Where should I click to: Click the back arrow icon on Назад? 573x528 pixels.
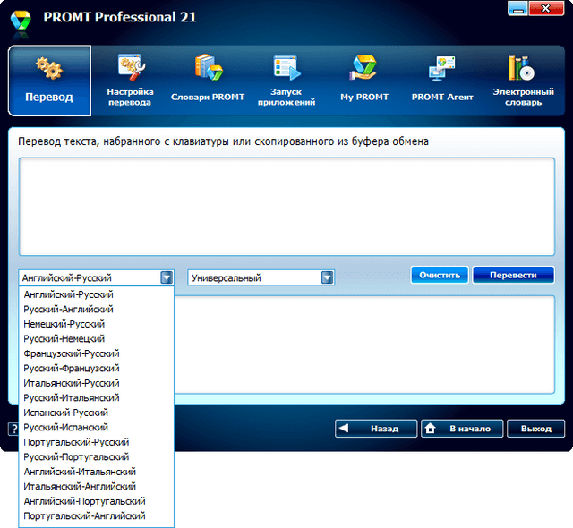(344, 428)
